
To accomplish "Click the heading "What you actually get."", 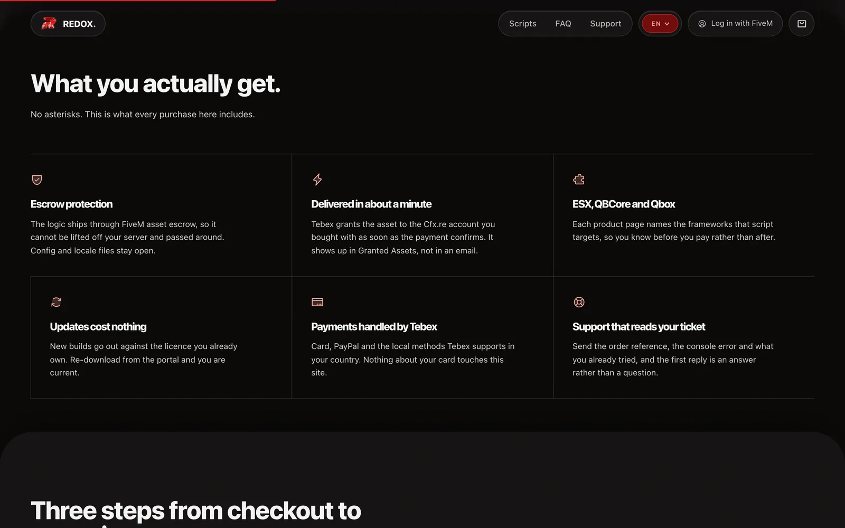I will (x=156, y=83).
